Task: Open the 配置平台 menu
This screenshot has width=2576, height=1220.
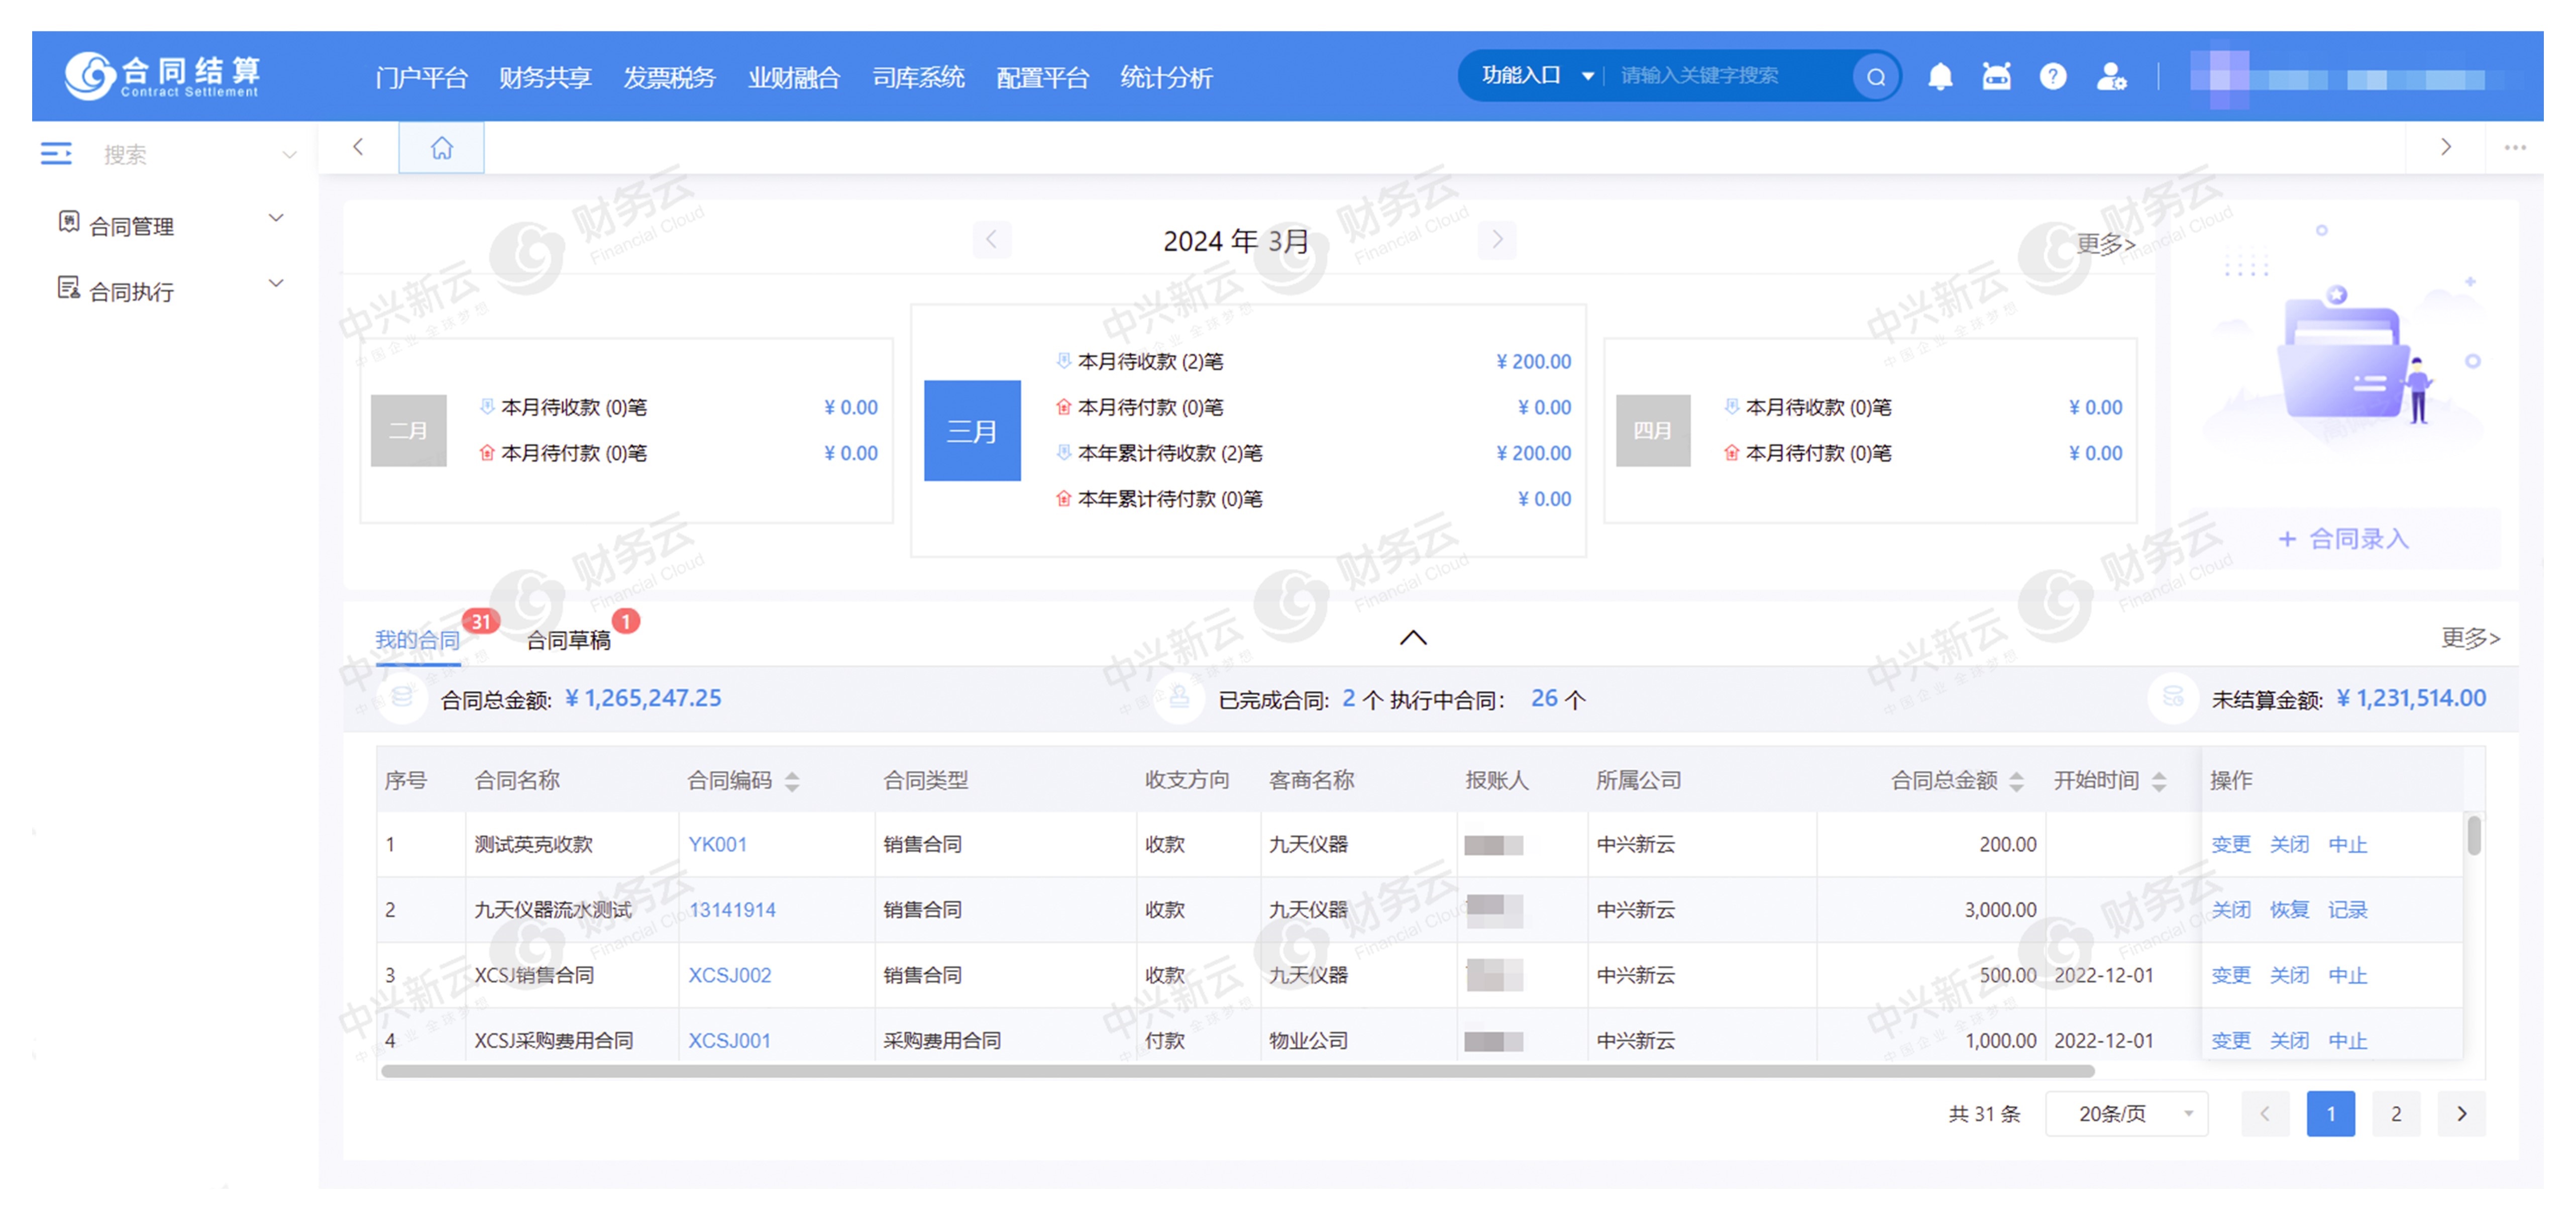Action: (x=1042, y=77)
